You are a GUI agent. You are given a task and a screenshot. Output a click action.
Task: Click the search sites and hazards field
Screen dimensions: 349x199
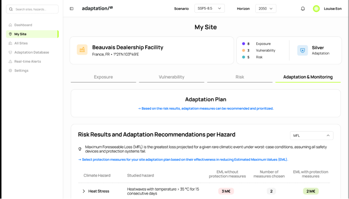(33, 9)
